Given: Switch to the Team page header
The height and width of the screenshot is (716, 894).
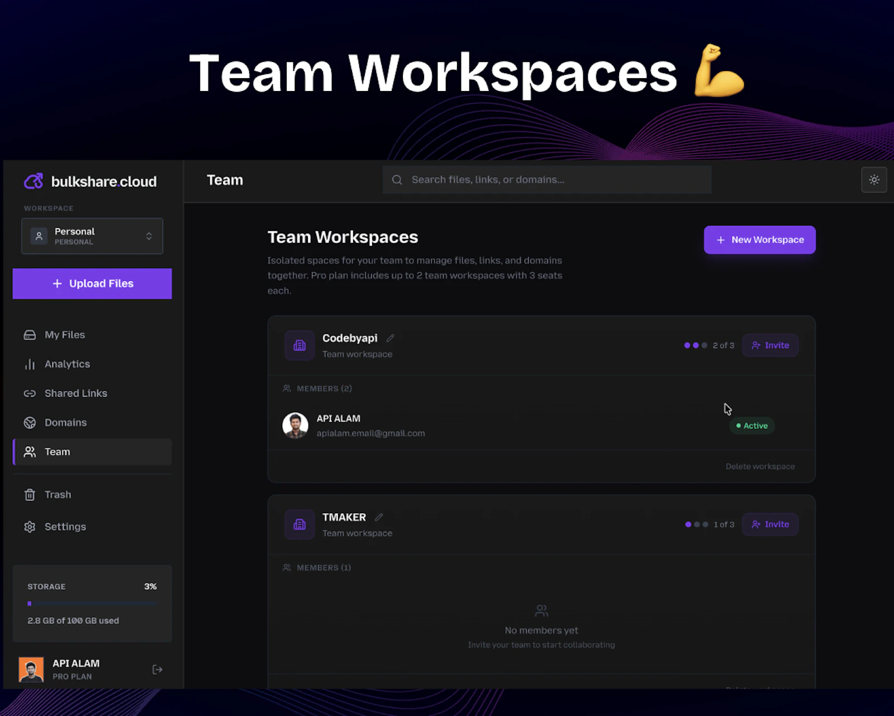Looking at the screenshot, I should tap(225, 180).
